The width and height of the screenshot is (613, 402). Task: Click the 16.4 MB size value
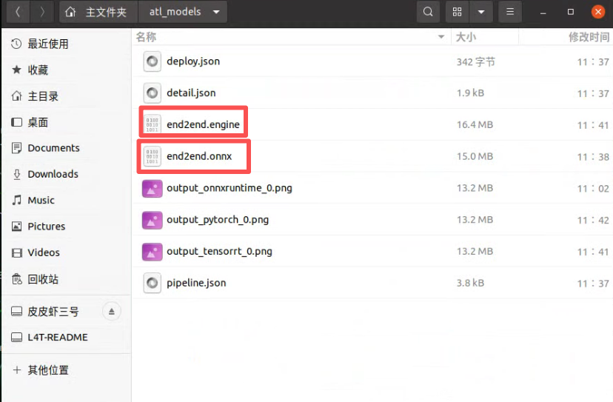point(475,124)
